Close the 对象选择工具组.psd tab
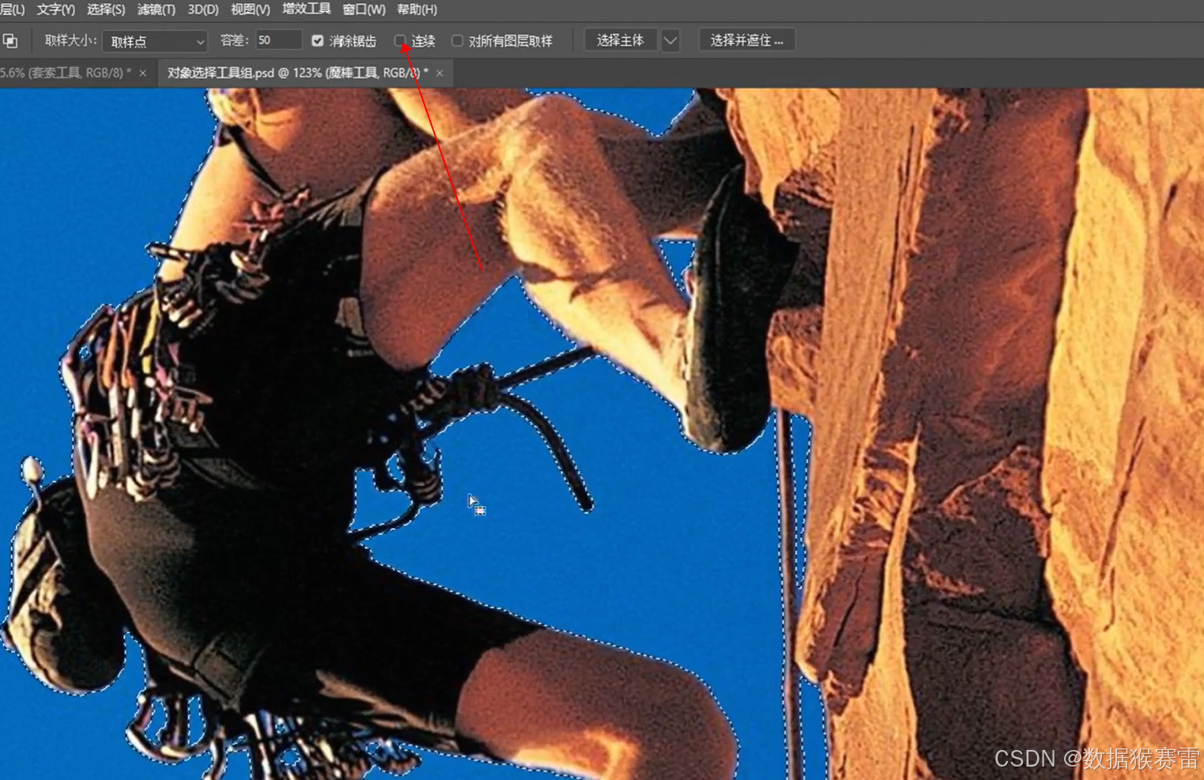 tap(440, 73)
